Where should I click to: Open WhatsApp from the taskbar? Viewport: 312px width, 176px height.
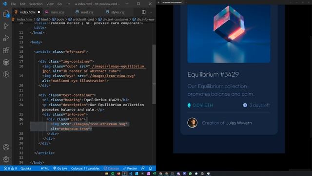point(190,174)
